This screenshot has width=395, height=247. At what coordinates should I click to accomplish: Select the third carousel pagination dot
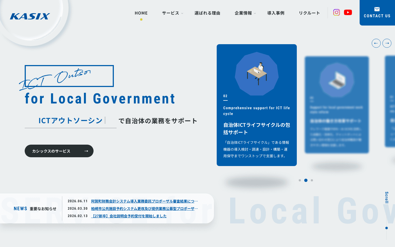[312, 180]
